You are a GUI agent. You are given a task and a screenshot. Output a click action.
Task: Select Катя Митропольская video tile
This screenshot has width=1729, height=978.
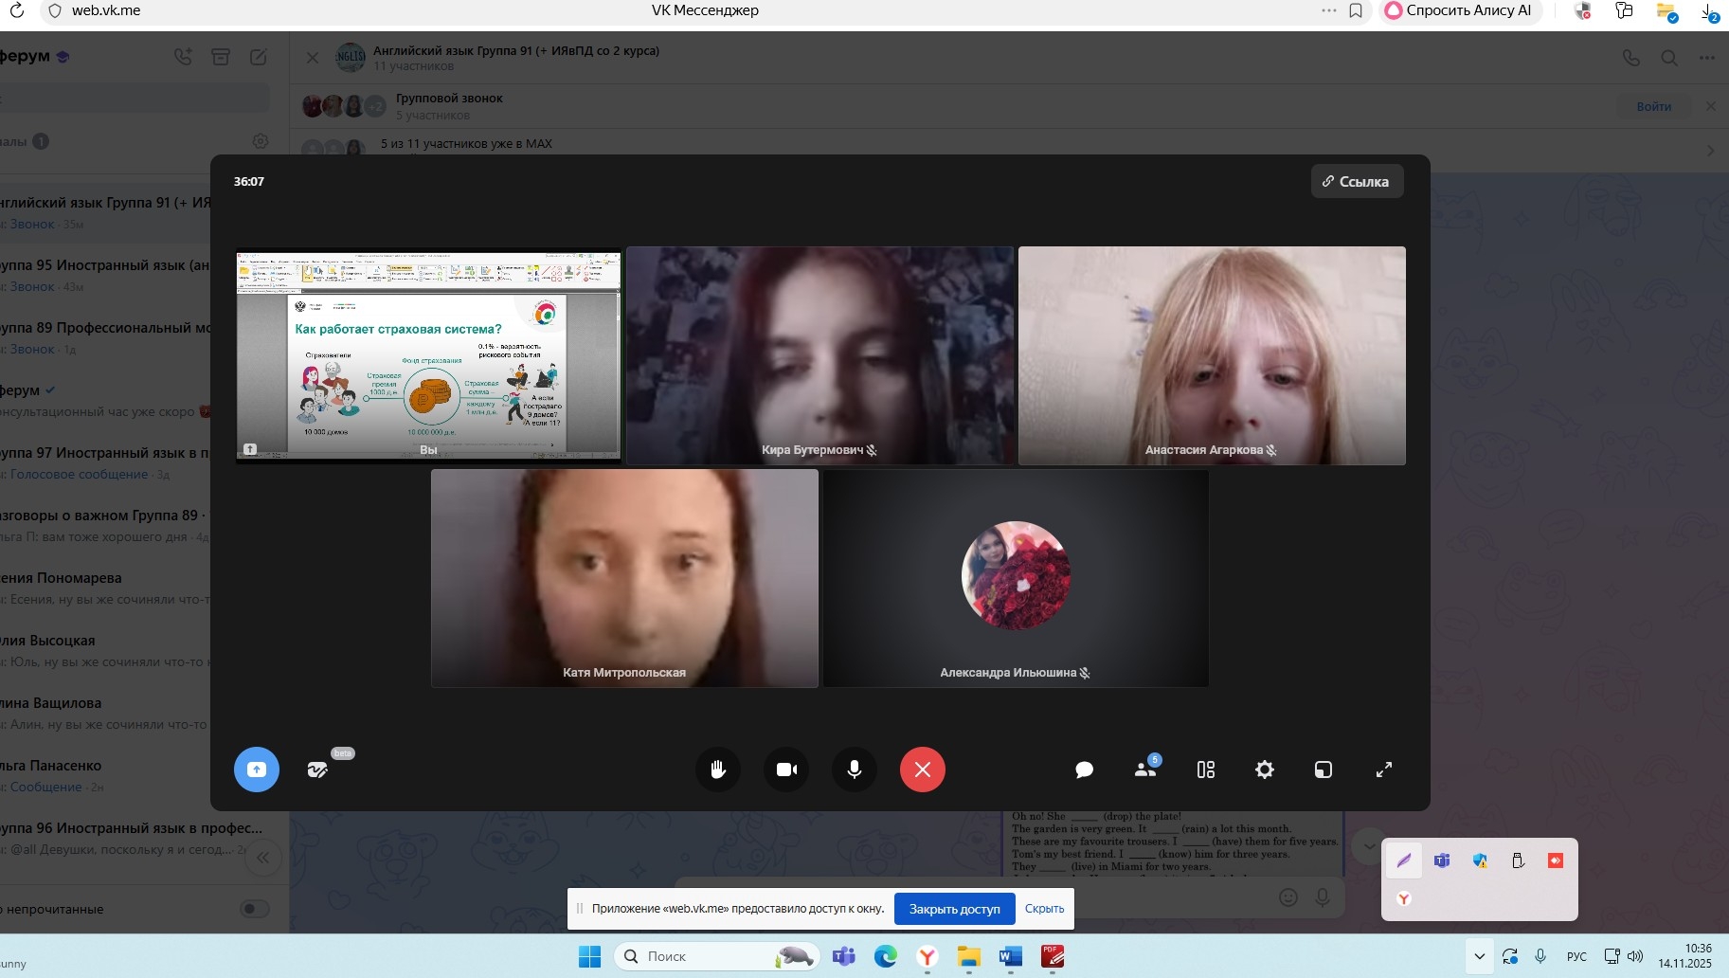(624, 578)
